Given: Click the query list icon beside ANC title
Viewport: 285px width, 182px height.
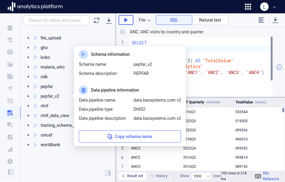Looking at the screenshot, I should click(122, 32).
